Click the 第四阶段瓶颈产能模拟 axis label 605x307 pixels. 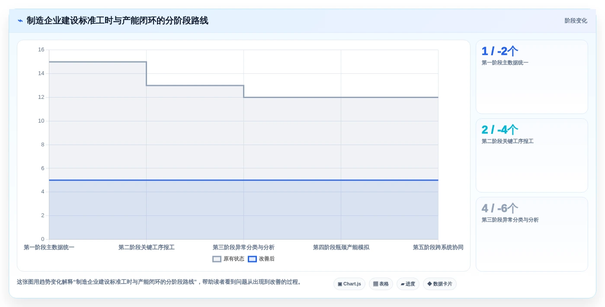pos(341,247)
